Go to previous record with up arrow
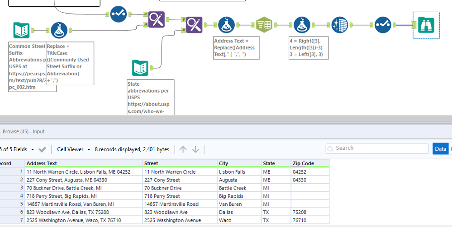The width and height of the screenshot is (452, 227). pos(183,149)
